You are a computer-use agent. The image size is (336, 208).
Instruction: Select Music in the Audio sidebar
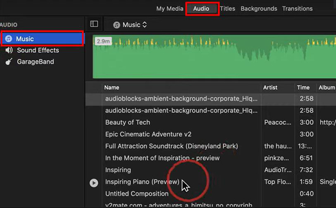tap(42, 39)
